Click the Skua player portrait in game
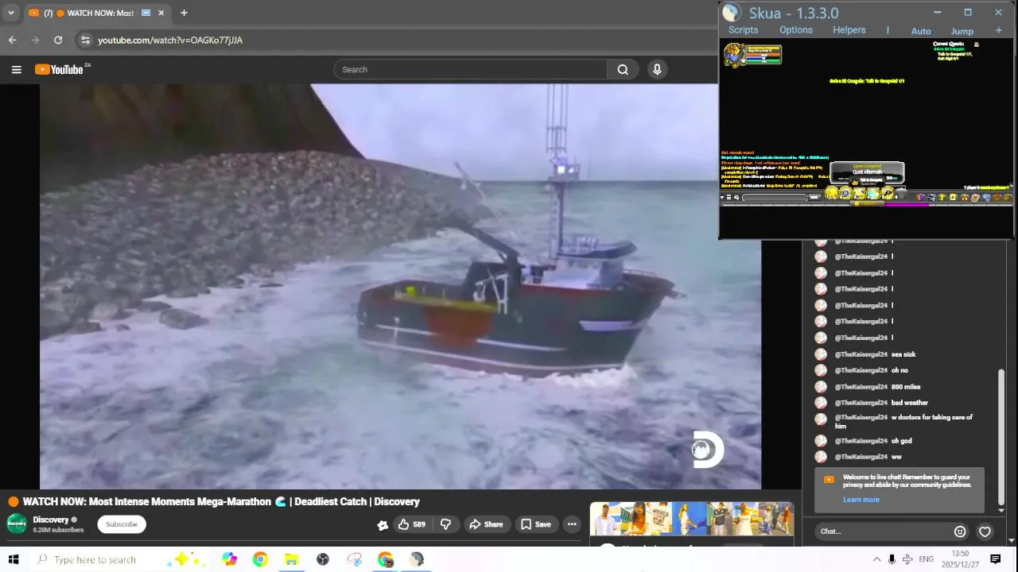The width and height of the screenshot is (1018, 572). (733, 54)
